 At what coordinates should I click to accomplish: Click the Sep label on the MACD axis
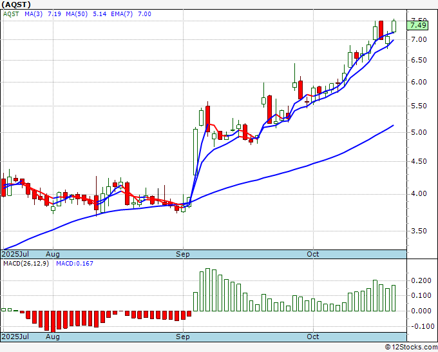point(183,337)
